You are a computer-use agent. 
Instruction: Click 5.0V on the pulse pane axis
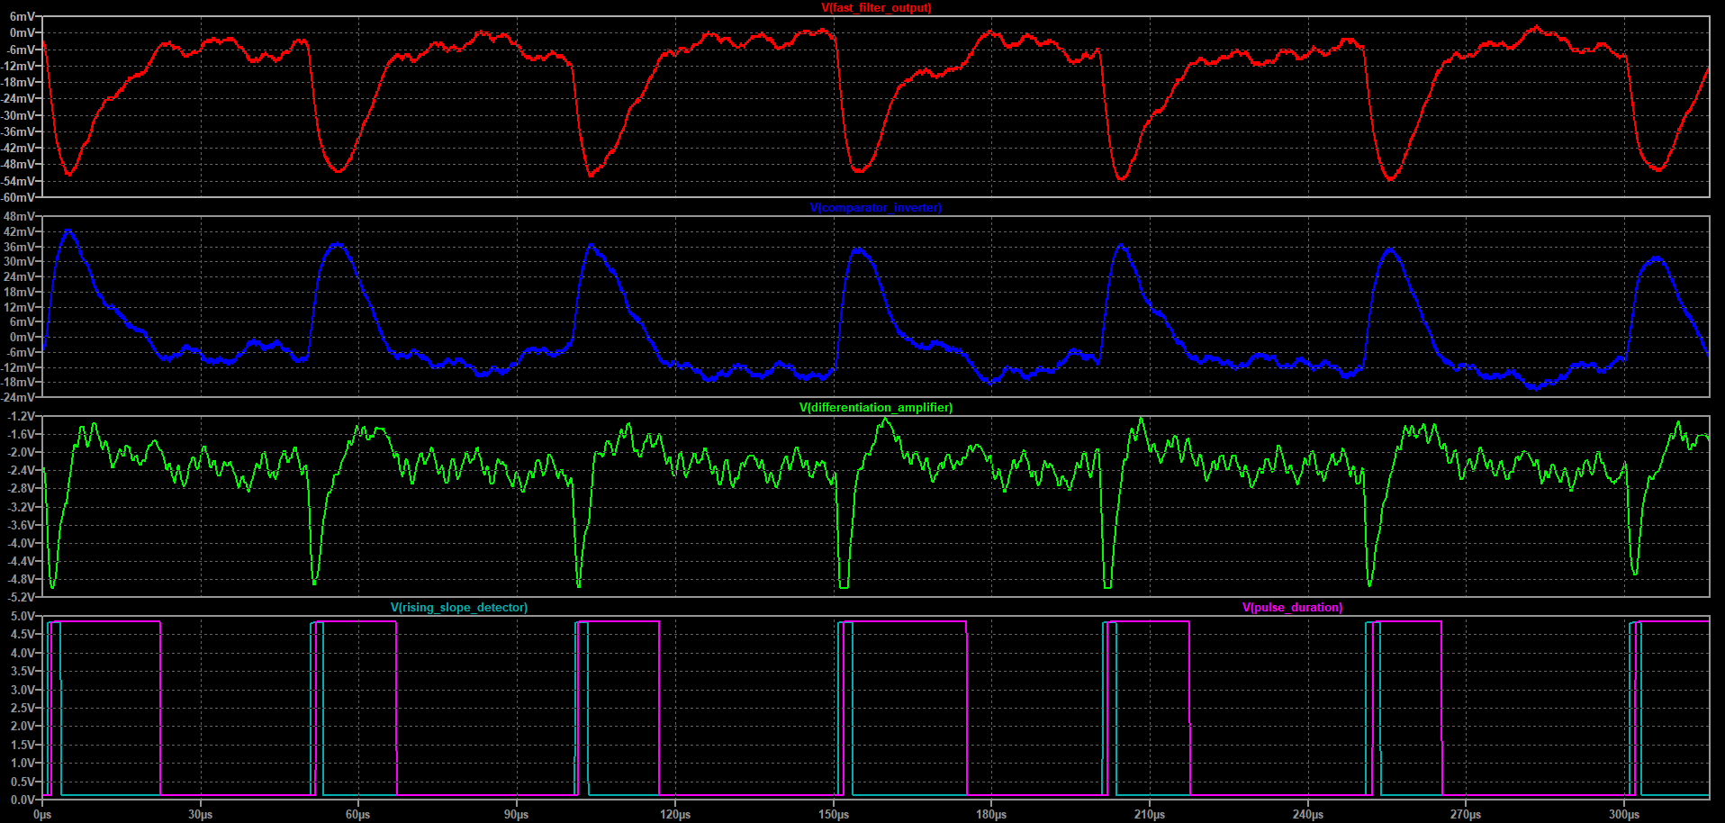[x=23, y=617]
